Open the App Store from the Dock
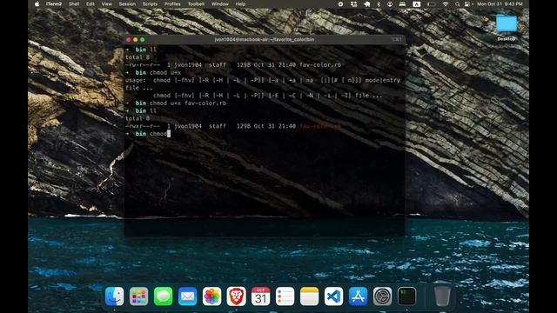 tap(358, 296)
